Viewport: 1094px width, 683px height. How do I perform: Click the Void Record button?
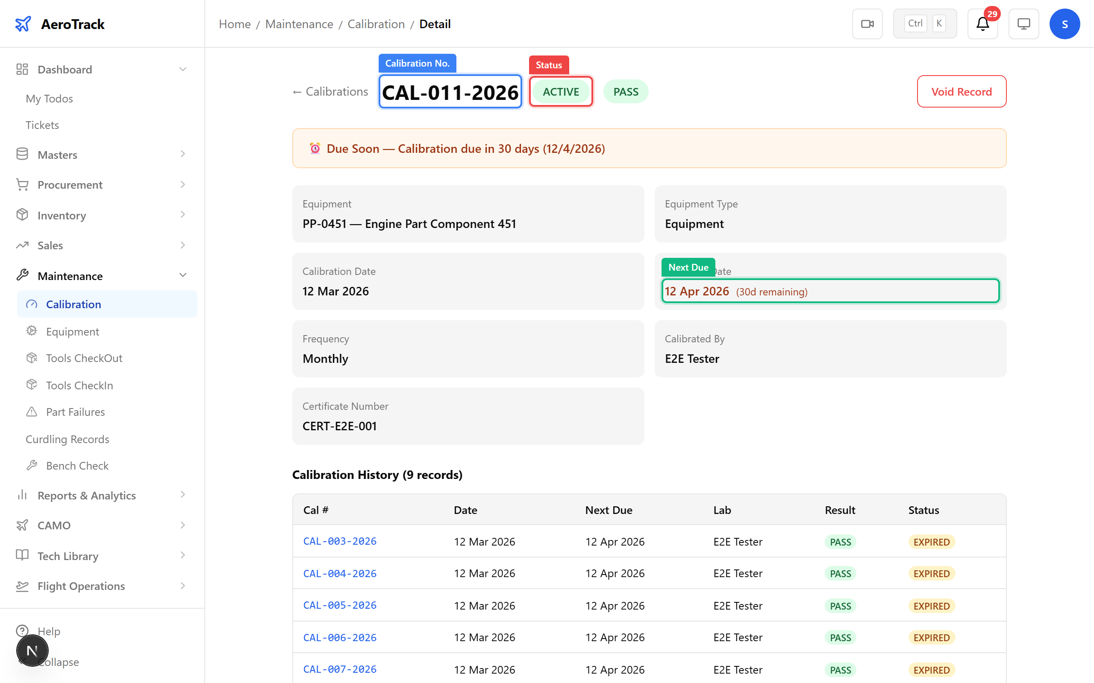(962, 91)
